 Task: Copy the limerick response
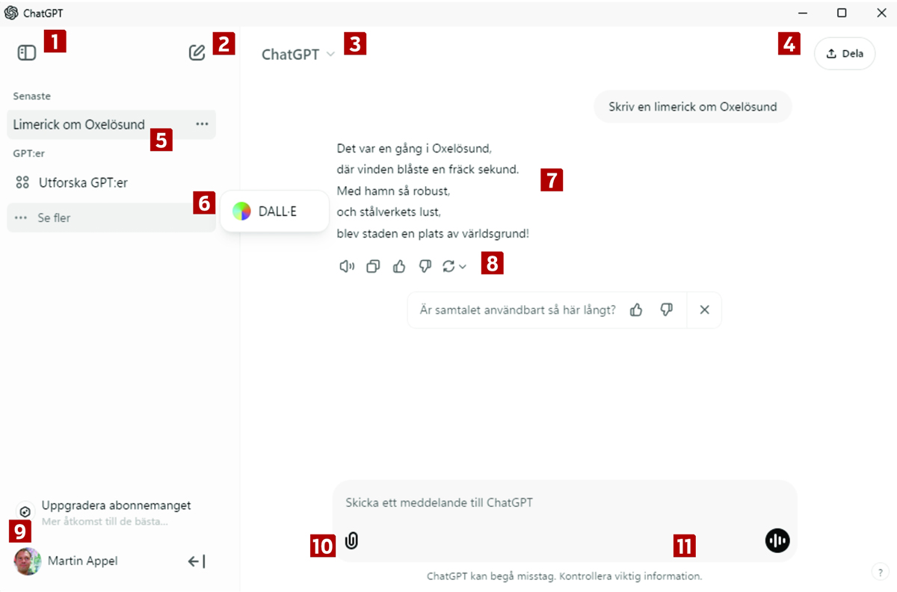[x=373, y=267]
